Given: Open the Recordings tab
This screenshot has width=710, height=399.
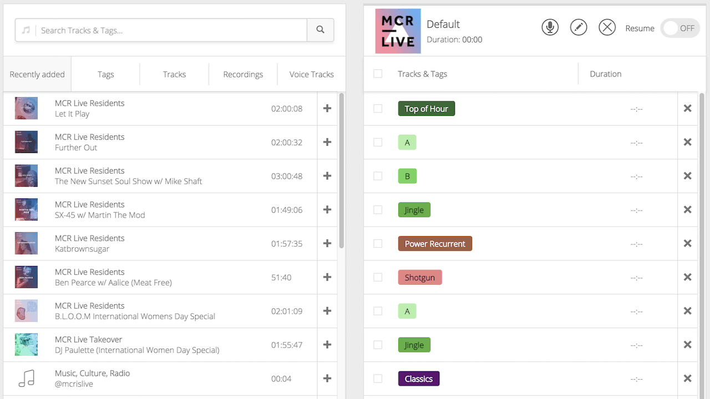Looking at the screenshot, I should click(x=242, y=74).
